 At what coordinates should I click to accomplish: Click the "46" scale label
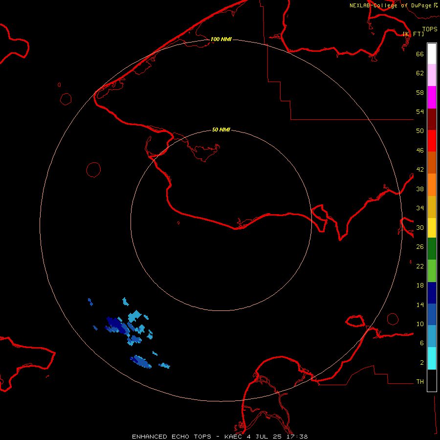point(420,151)
